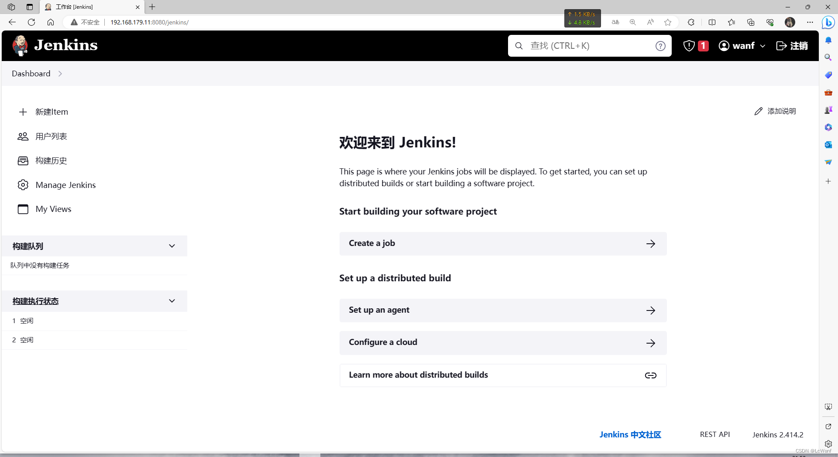This screenshot has height=457, width=838.
Task: Click the Jenkins wordmark in the header
Action: point(66,45)
